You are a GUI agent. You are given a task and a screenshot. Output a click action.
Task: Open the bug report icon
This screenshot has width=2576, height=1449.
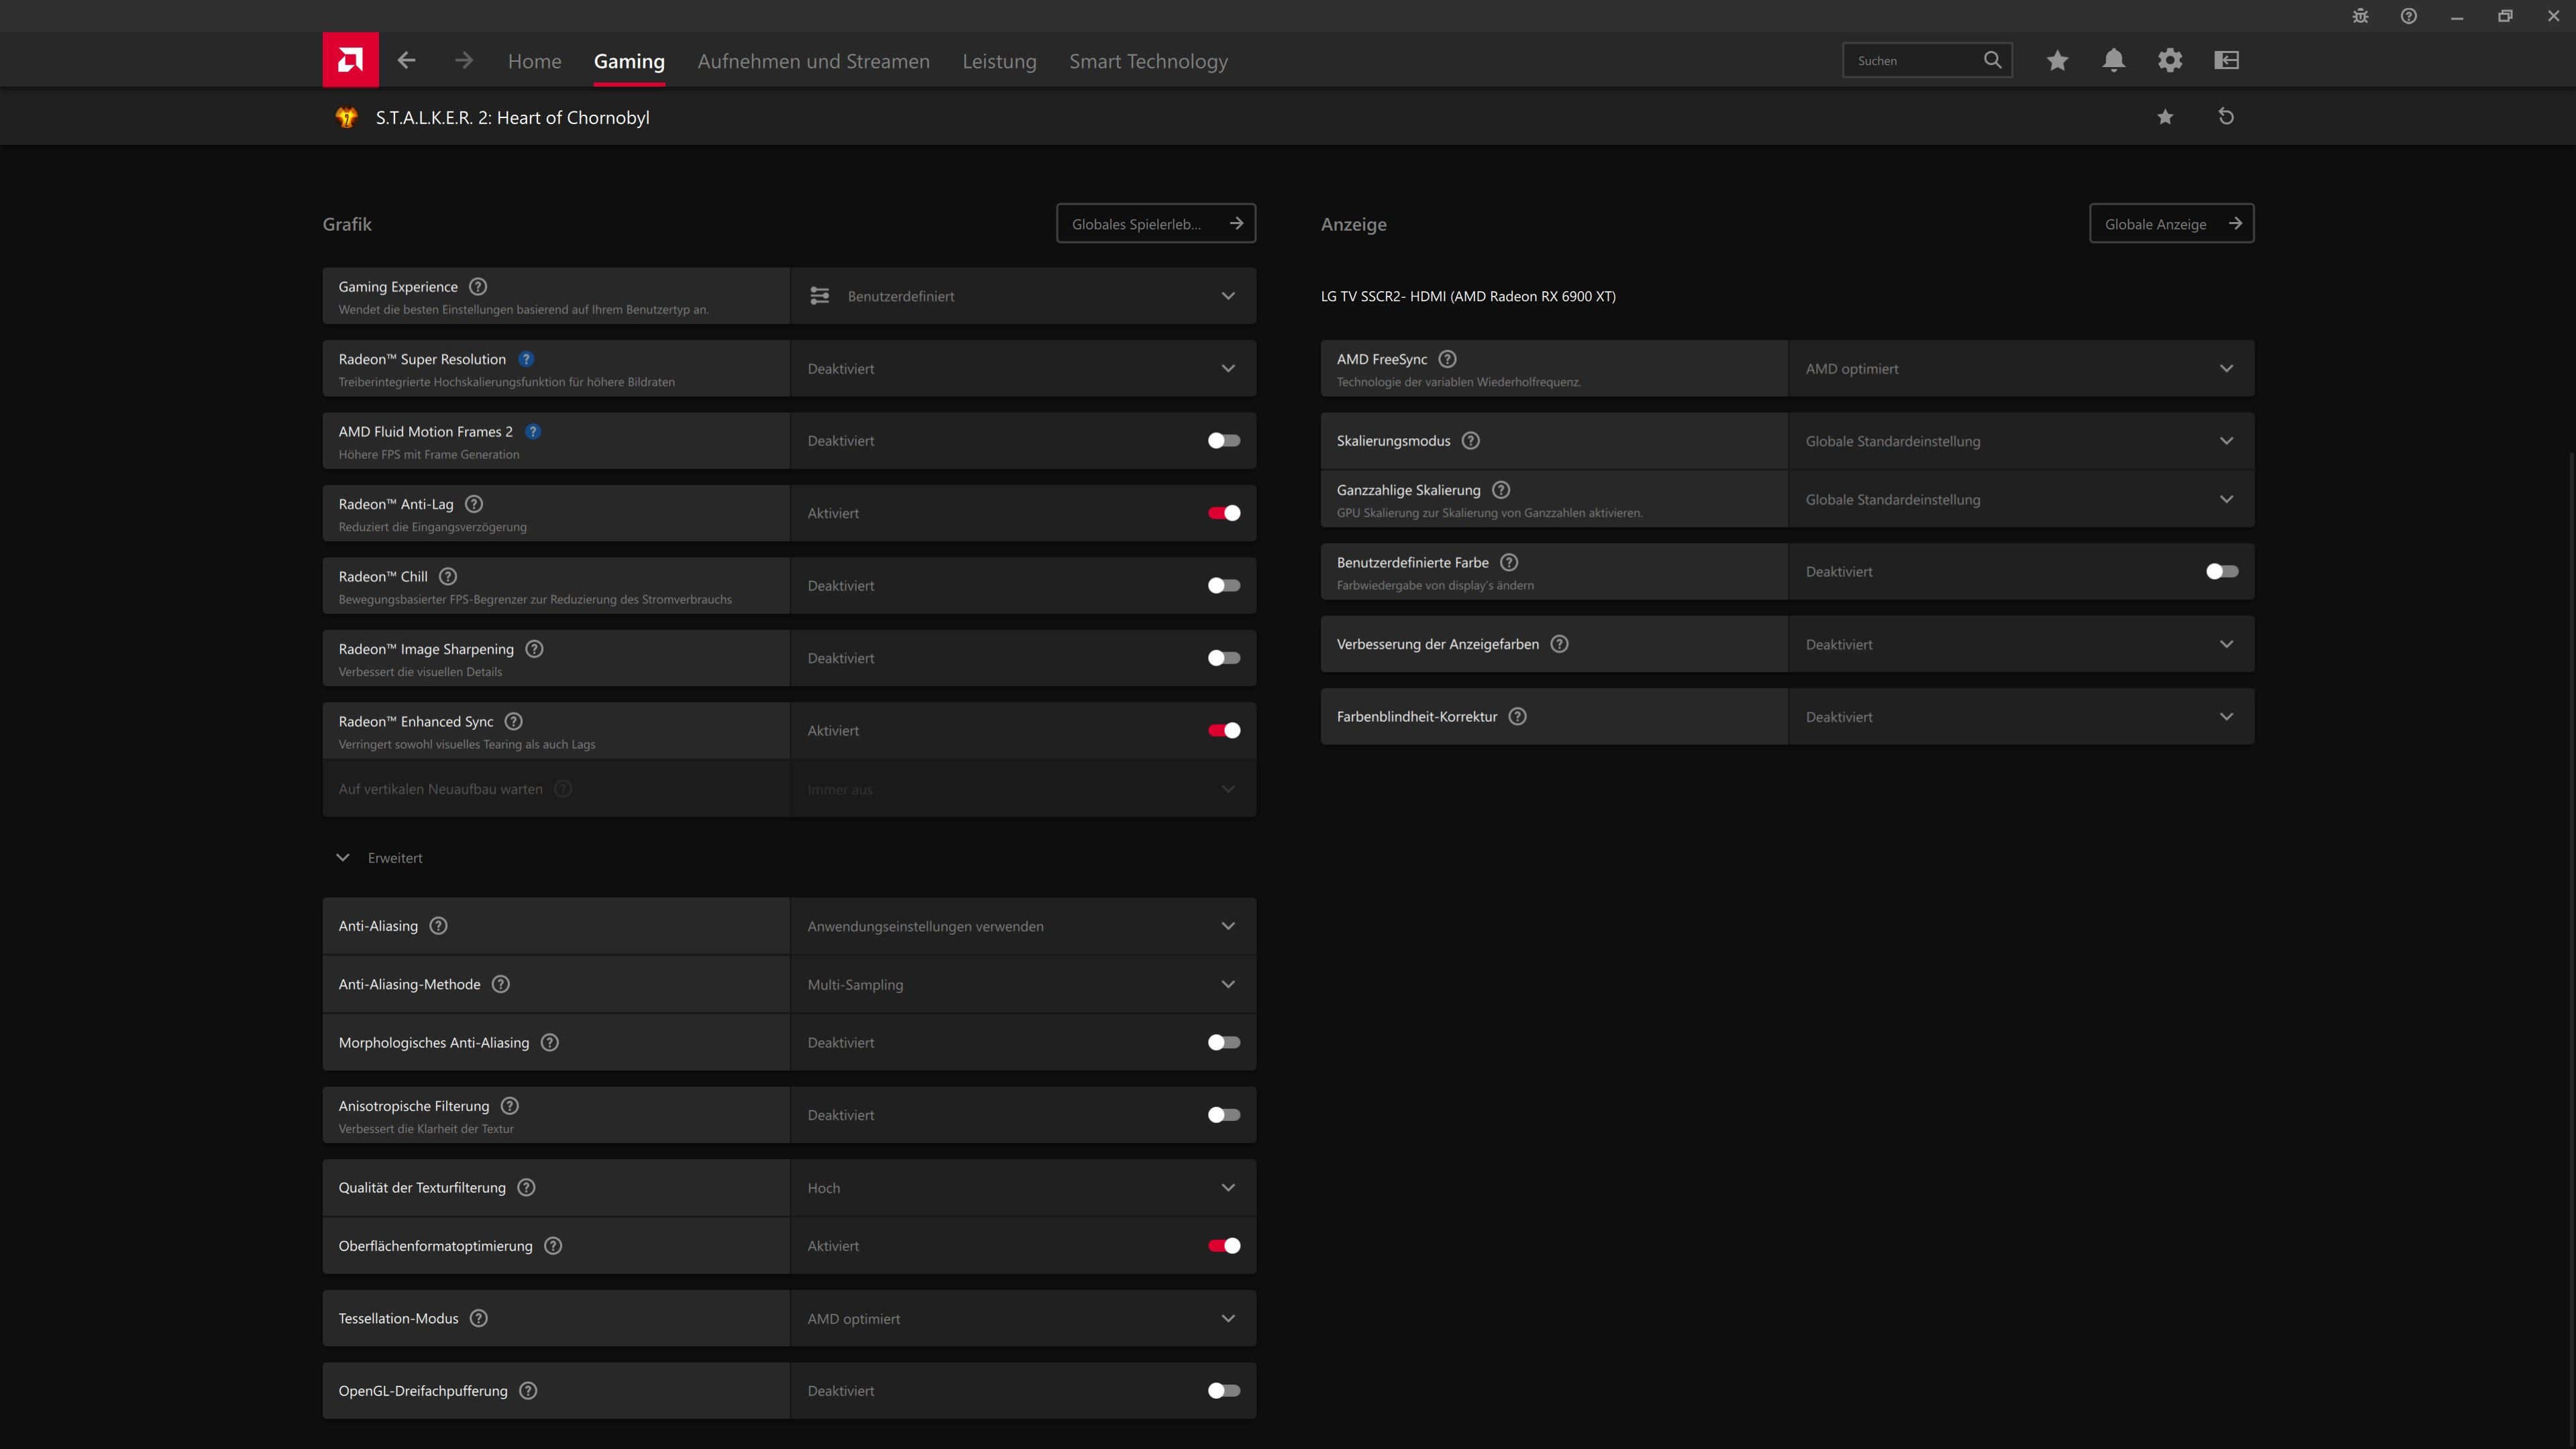coord(2360,16)
